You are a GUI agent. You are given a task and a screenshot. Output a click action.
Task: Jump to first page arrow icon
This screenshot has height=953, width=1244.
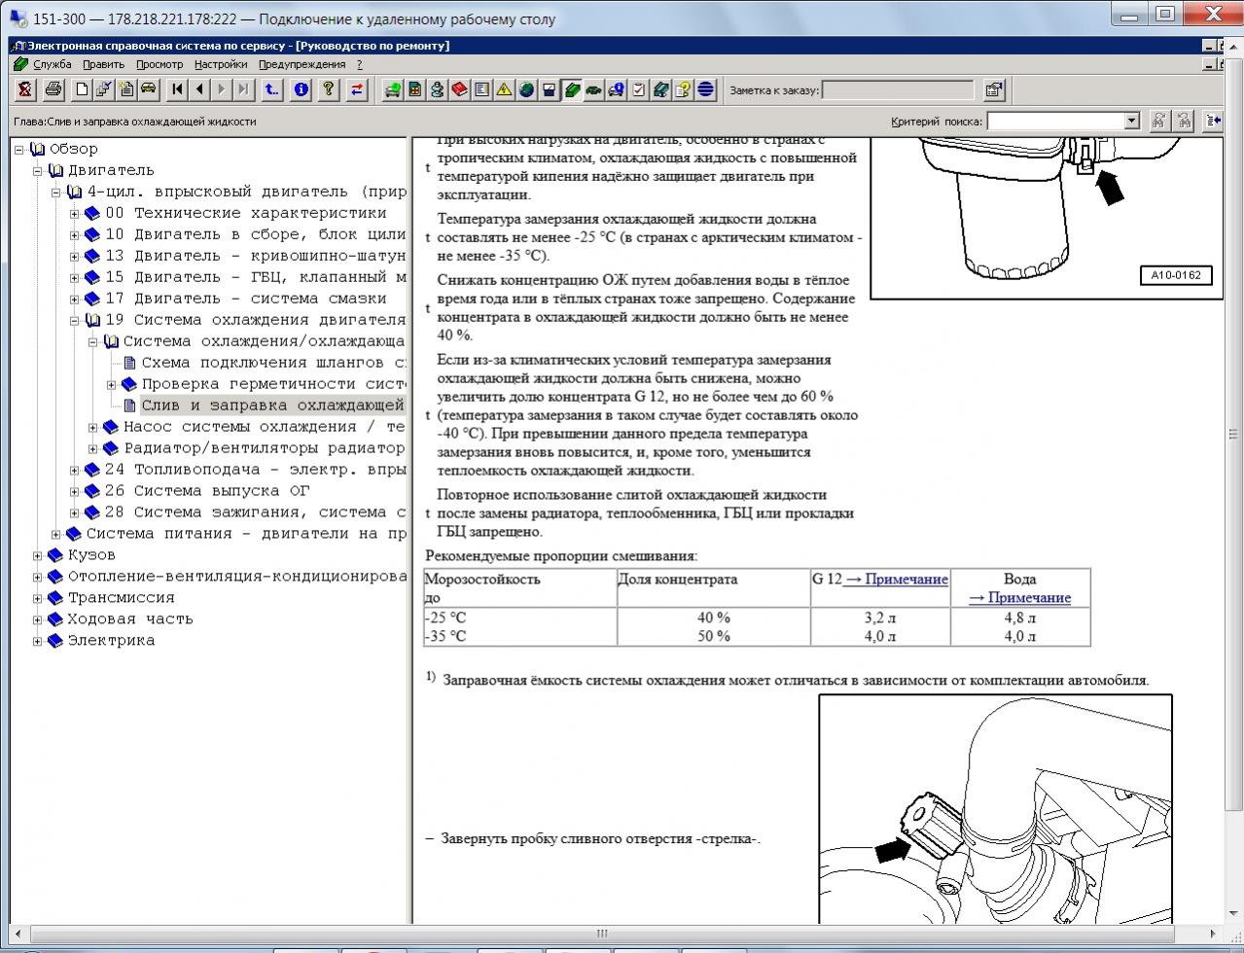177,90
